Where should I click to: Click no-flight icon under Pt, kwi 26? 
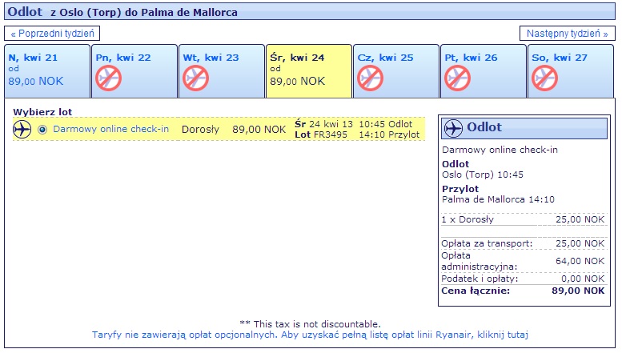457,78
